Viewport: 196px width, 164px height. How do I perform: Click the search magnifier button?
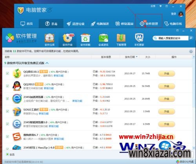pyautogui.click(x=191, y=38)
